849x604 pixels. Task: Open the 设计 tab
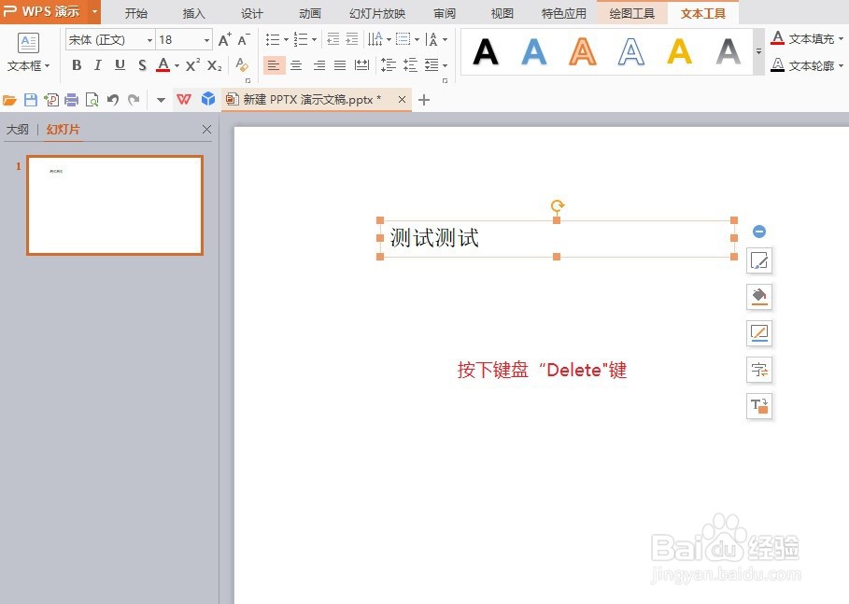[x=252, y=13]
